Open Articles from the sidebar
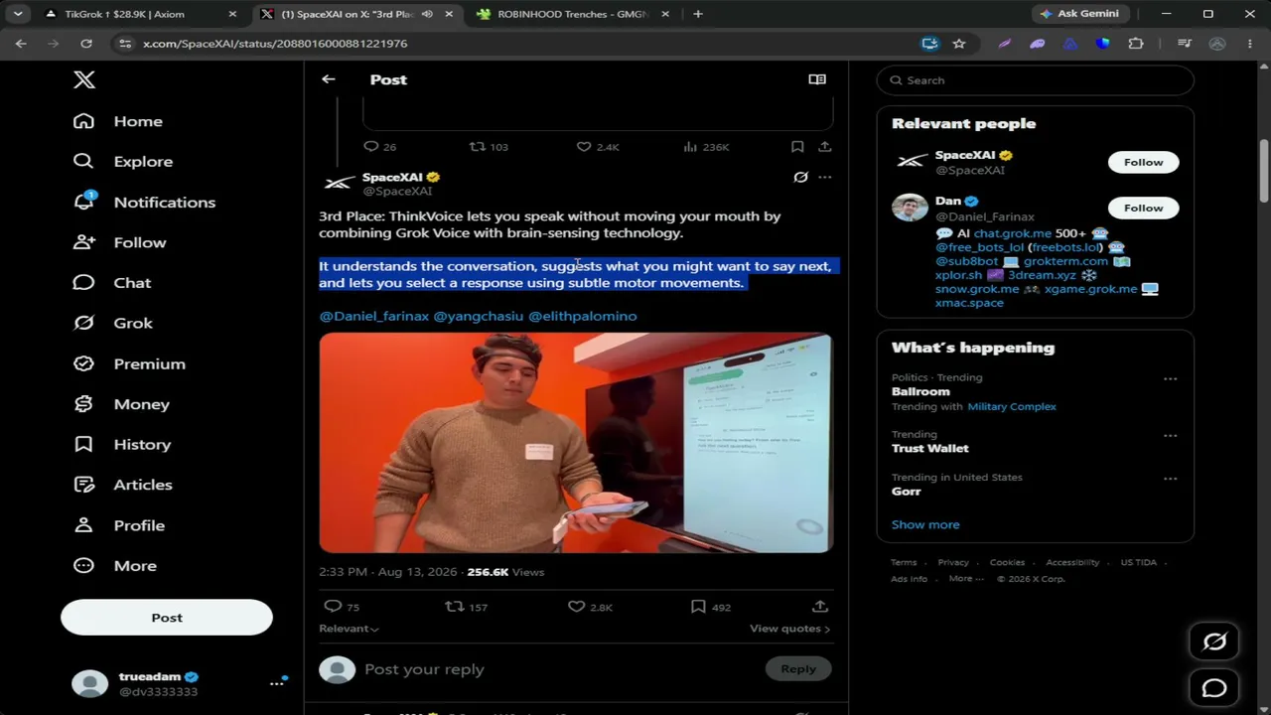Screen dimensions: 1271x715 (123, 485)
